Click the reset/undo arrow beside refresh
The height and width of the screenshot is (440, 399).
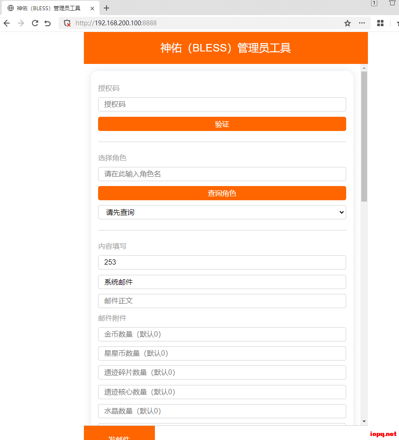click(48, 23)
